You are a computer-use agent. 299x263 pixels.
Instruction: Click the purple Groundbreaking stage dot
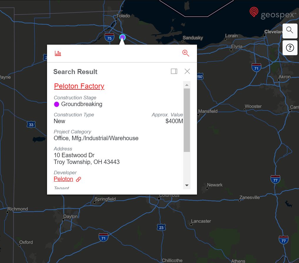coord(56,104)
